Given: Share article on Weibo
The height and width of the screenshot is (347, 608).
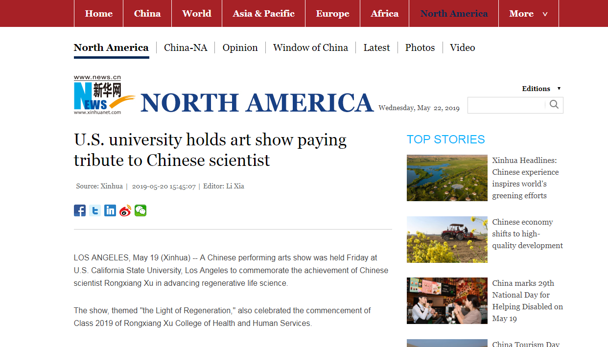Looking at the screenshot, I should coord(125,210).
